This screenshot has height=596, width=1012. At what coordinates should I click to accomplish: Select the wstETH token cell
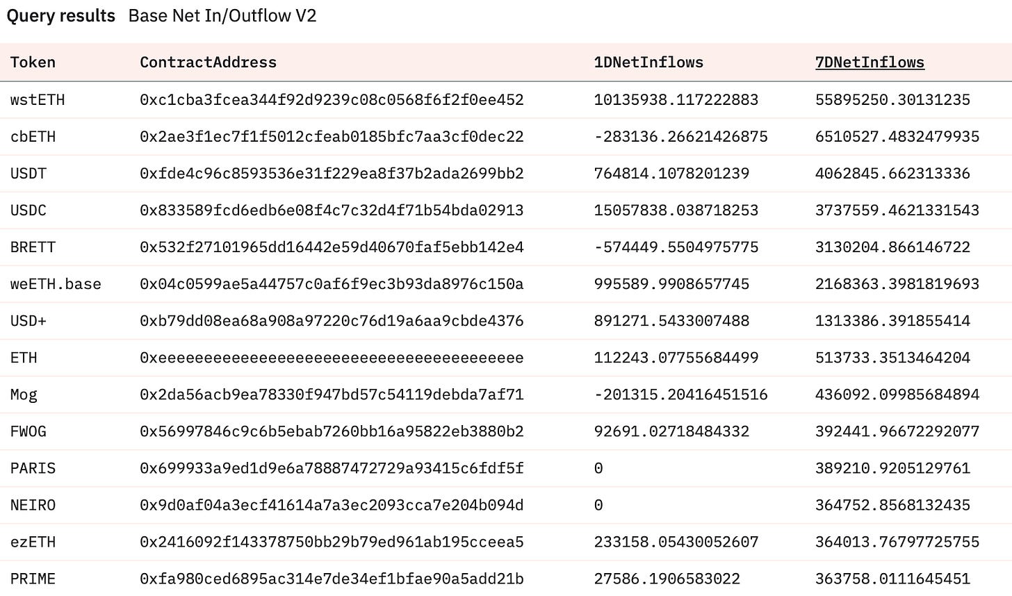pos(38,100)
